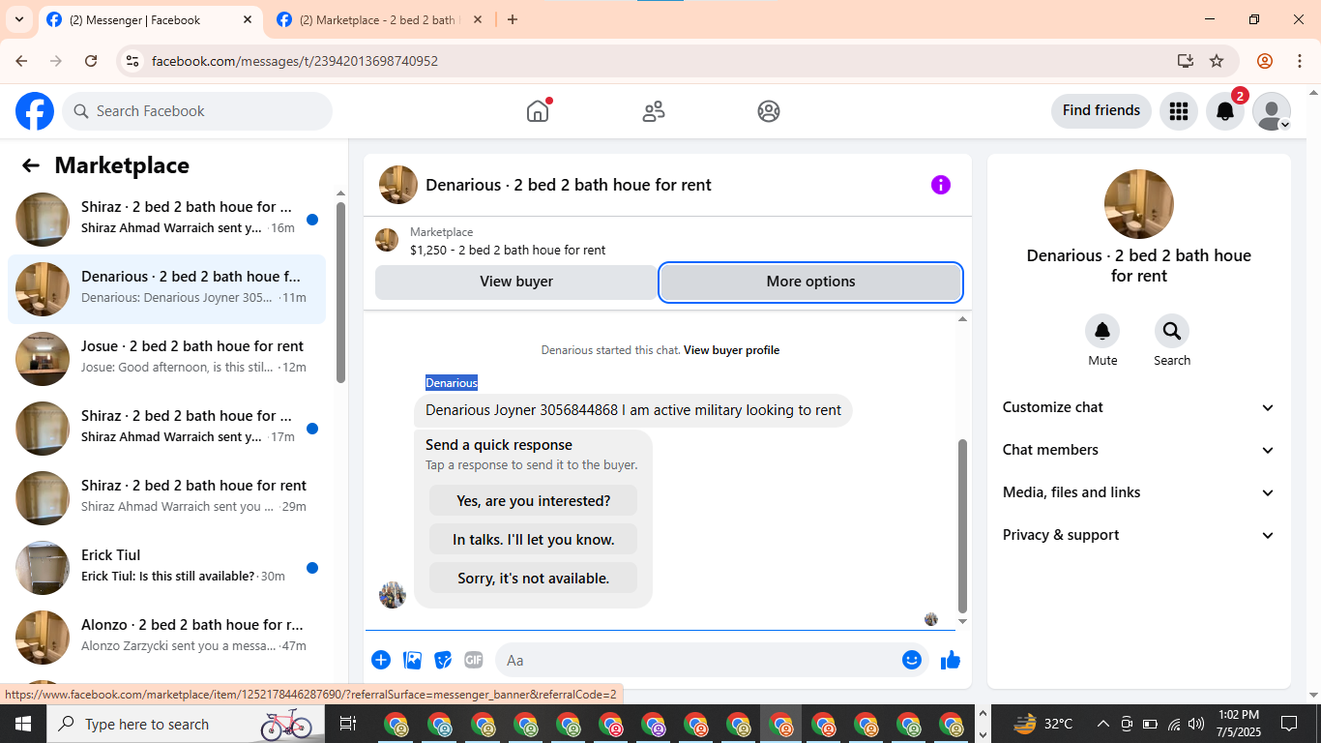Click the browser address bar URL
The image size is (1321, 743).
[295, 61]
